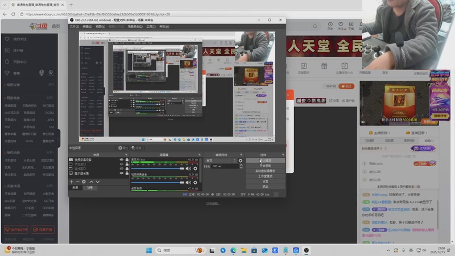The height and width of the screenshot is (256, 455).
Task: Open the gift box icon on Douyu page
Action: [x=324, y=66]
